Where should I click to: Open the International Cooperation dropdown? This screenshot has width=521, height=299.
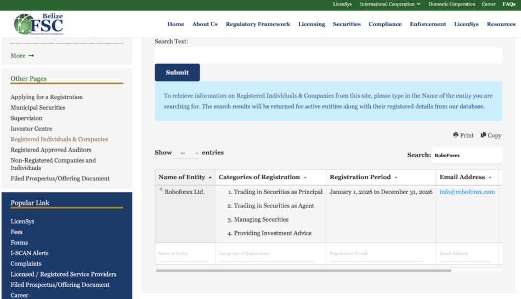[x=390, y=4]
